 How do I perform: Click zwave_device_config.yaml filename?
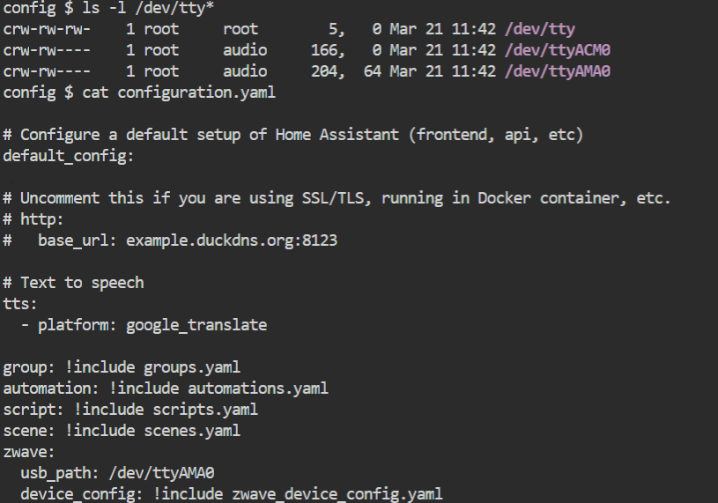click(x=337, y=494)
